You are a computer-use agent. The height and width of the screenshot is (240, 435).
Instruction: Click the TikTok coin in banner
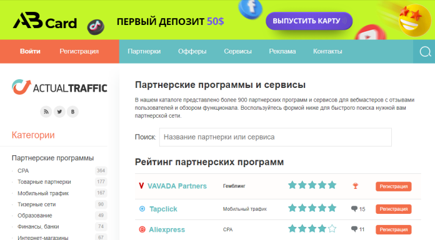coord(96,27)
